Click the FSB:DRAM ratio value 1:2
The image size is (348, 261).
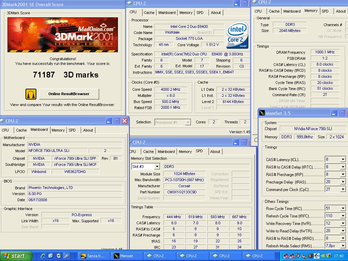325,58
